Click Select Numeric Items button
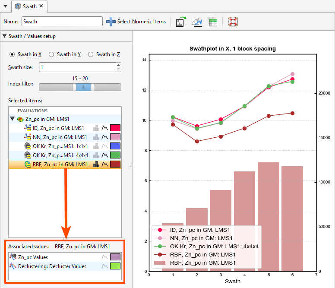This screenshot has width=335, height=288. (136, 22)
